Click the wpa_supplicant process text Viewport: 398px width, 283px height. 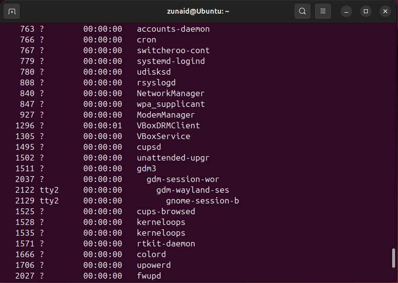[x=171, y=104]
